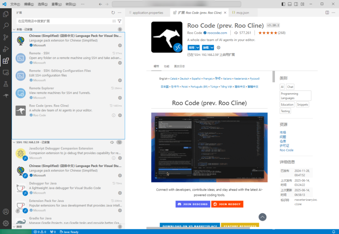
Task: Open editor more actions menu
Action: point(334,13)
